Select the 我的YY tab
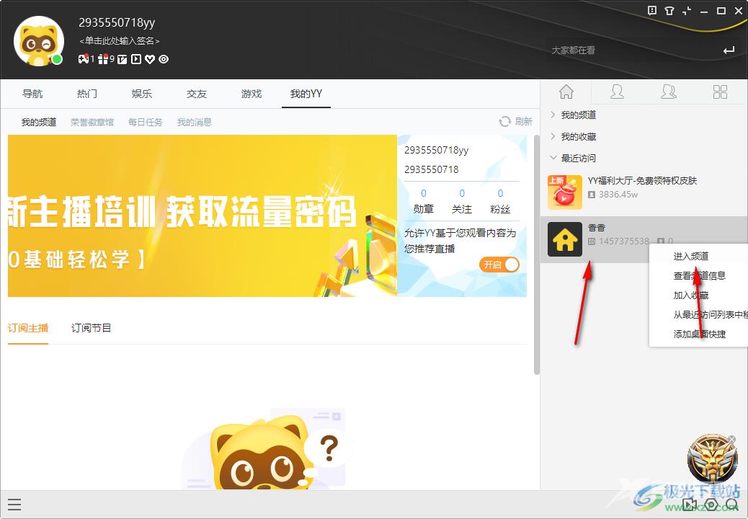748x519 pixels. tap(306, 94)
